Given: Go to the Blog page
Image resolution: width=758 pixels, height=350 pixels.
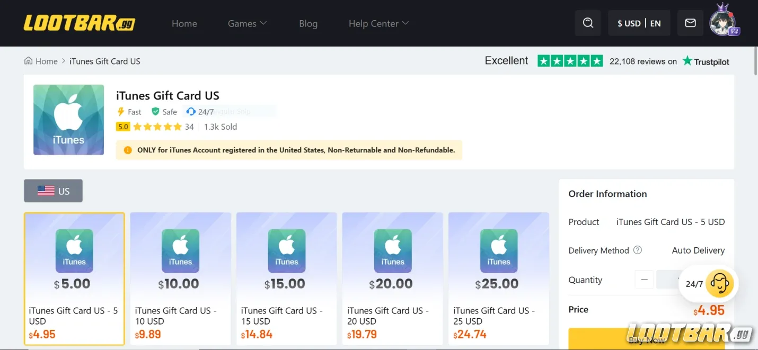Looking at the screenshot, I should (308, 23).
